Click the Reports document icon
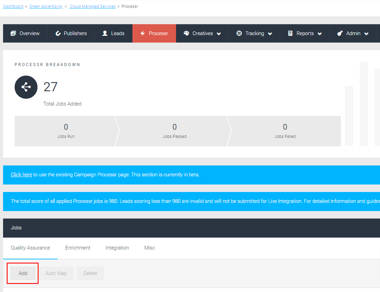Viewport: 380px width, 292px height. pos(290,33)
